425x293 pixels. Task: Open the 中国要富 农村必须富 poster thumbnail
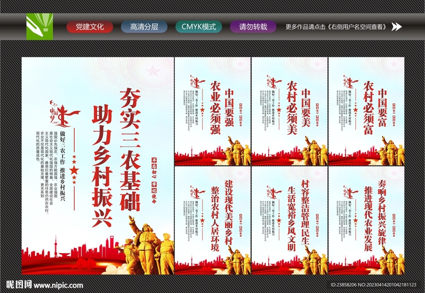pyautogui.click(x=366, y=111)
